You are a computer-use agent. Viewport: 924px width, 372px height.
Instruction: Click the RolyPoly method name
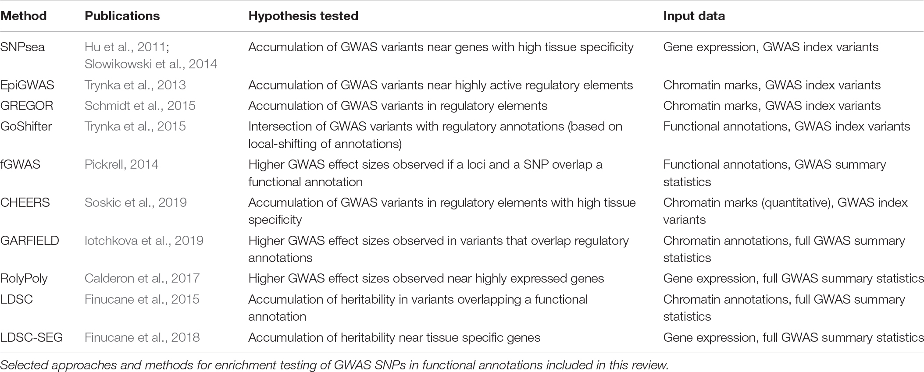(24, 278)
